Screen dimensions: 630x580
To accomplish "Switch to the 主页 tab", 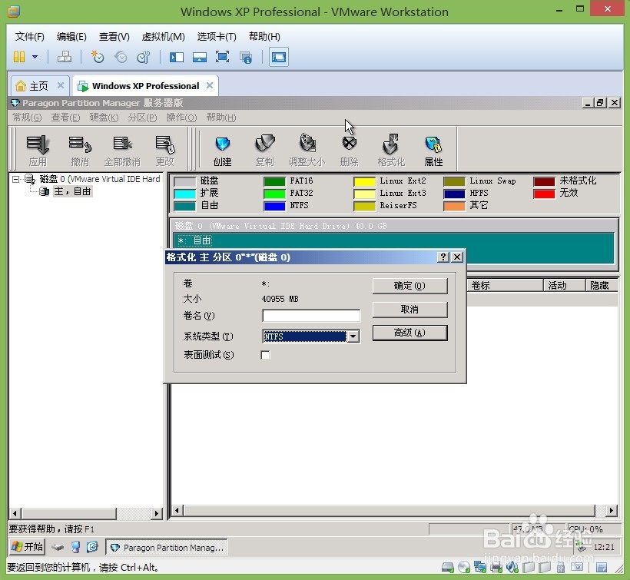I will [38, 86].
